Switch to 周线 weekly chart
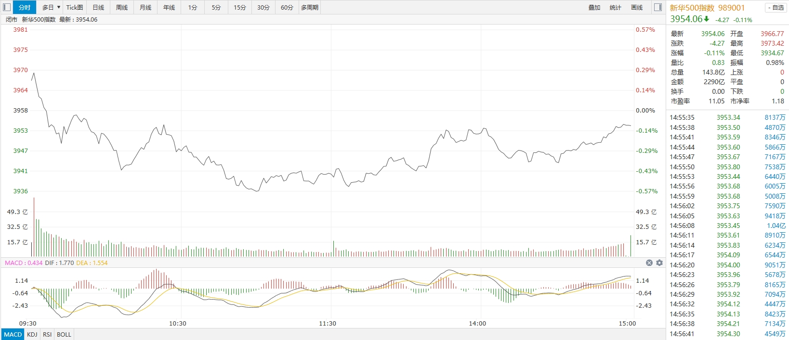This screenshot has height=340, width=789. [x=122, y=7]
